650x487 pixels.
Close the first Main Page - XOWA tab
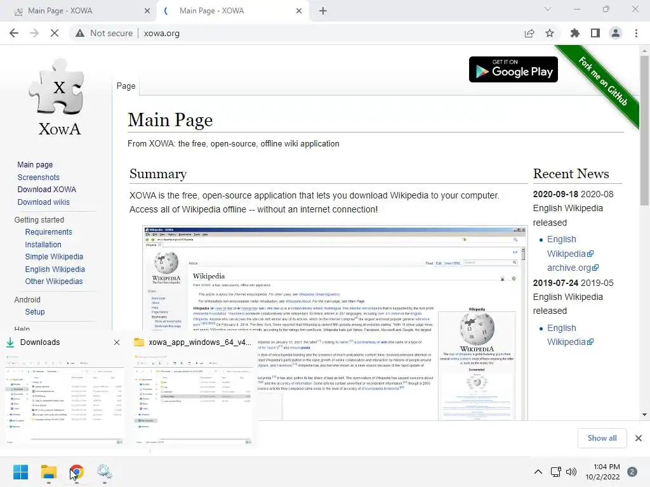click(x=147, y=11)
